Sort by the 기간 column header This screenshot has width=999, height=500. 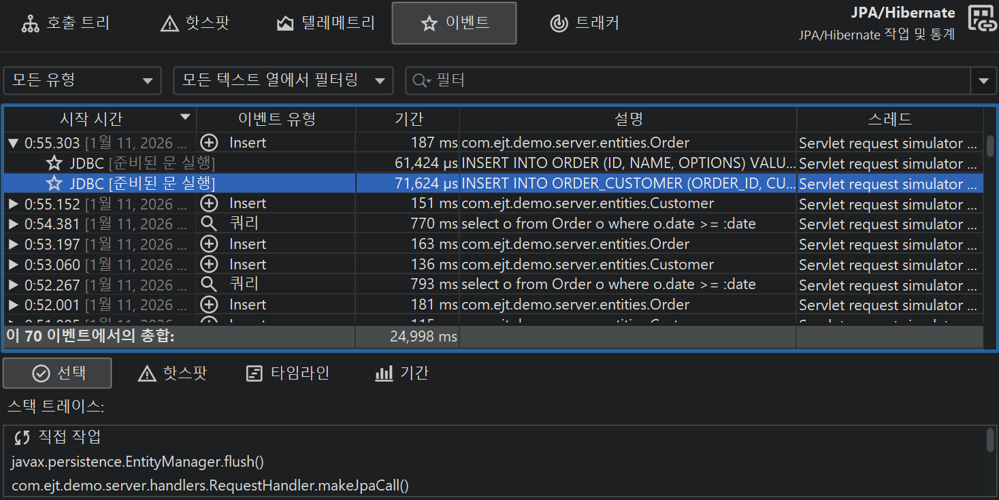[x=408, y=119]
